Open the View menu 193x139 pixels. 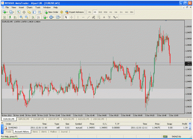[14, 7]
